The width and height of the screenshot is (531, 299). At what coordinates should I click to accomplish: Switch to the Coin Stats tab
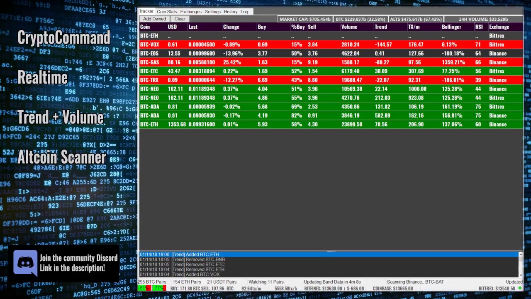tap(167, 12)
